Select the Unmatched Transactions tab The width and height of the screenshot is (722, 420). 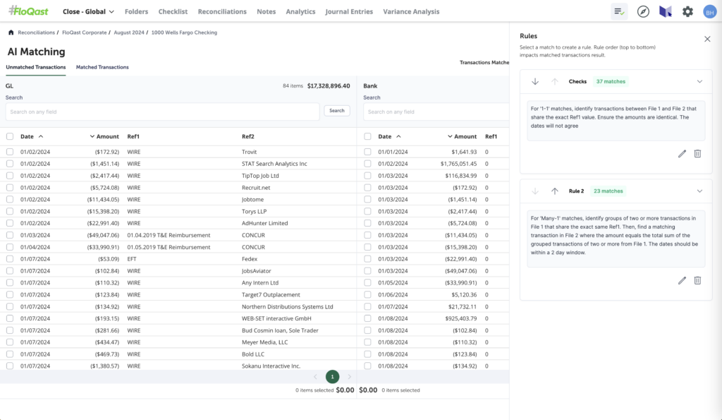[x=35, y=67]
